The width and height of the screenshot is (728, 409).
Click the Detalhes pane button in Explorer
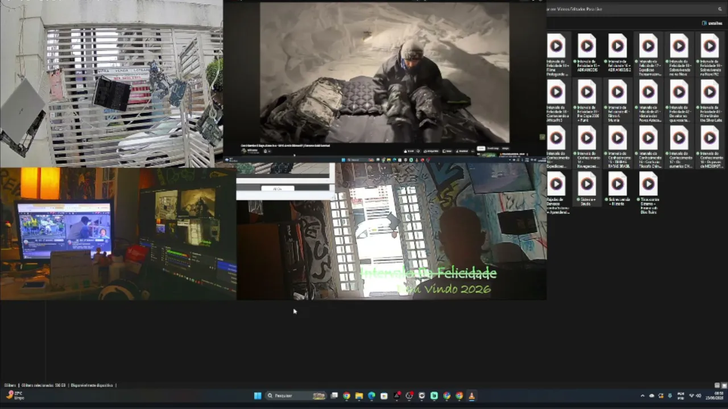(x=713, y=23)
